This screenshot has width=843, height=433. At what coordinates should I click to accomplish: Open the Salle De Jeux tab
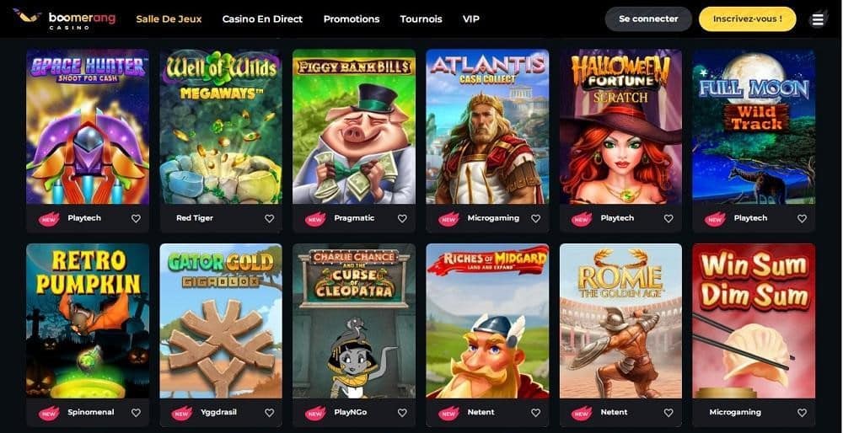click(169, 19)
